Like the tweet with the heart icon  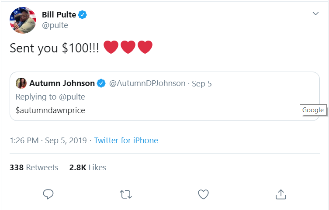(x=203, y=194)
